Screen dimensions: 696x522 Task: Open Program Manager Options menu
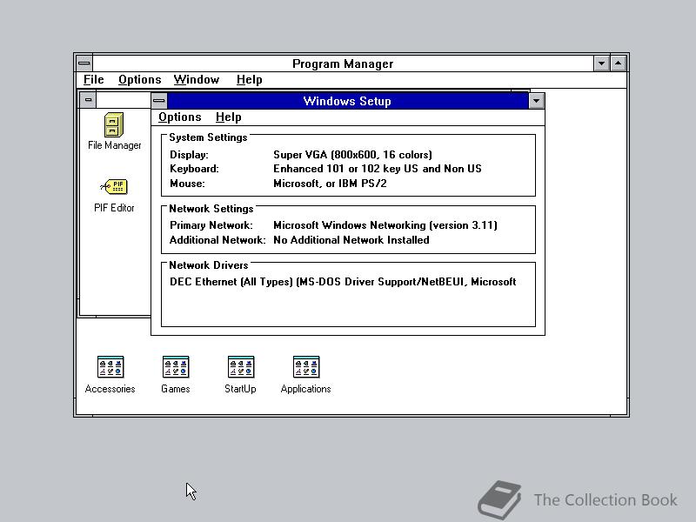click(139, 80)
